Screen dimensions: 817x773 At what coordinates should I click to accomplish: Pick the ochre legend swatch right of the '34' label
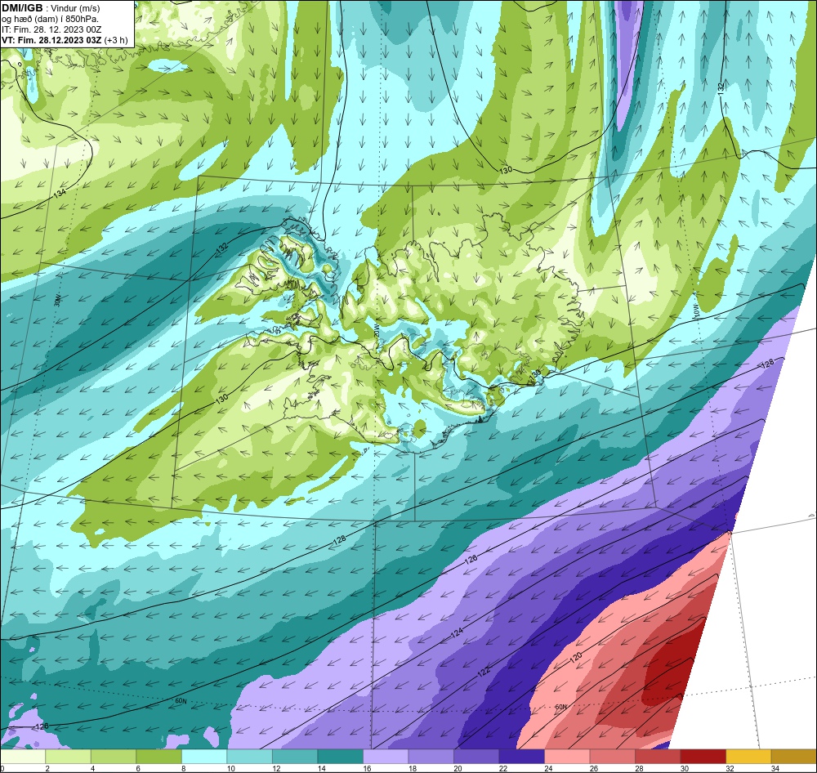(x=793, y=757)
